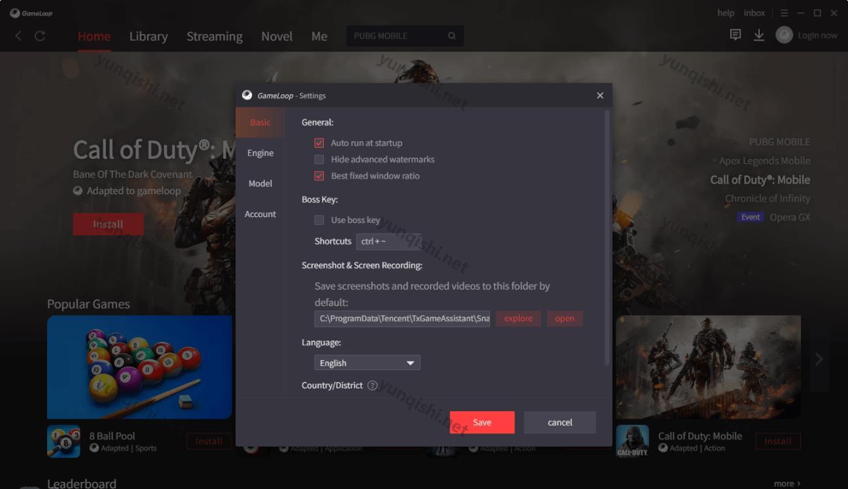The height and width of the screenshot is (489, 848).
Task: Open the Library tab
Action: pyautogui.click(x=149, y=36)
